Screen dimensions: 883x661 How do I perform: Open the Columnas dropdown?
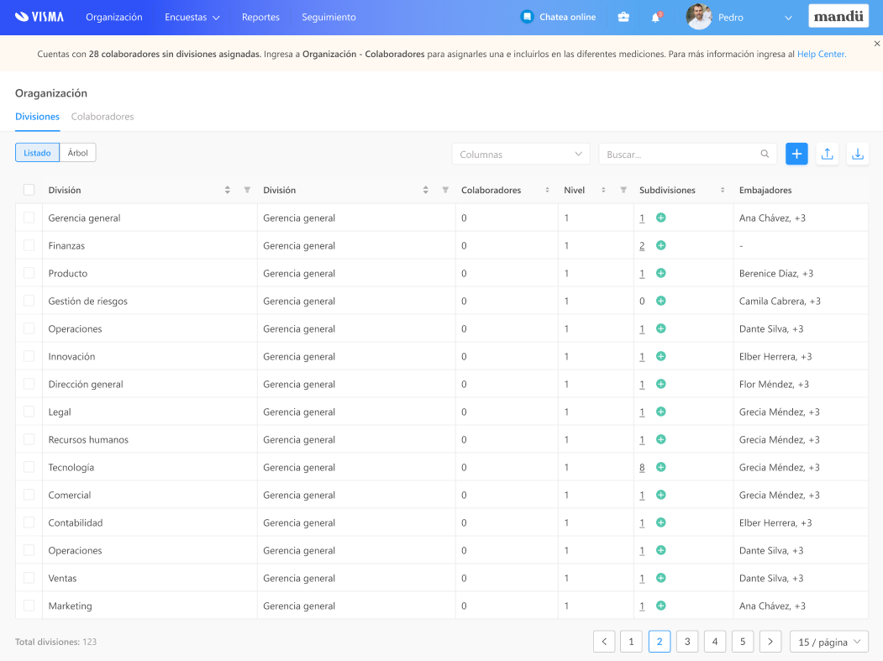click(x=521, y=154)
